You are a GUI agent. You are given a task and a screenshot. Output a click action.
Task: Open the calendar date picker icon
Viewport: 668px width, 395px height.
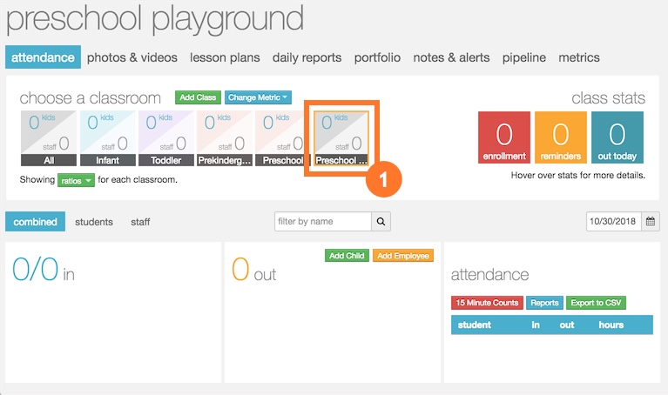point(651,222)
